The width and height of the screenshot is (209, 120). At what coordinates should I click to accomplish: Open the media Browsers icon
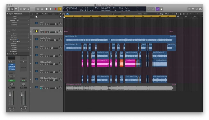[x=200, y=9]
